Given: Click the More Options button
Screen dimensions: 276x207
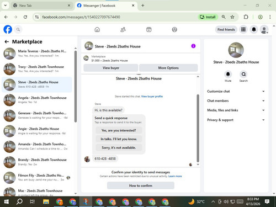Looking at the screenshot, I should click(x=168, y=68).
